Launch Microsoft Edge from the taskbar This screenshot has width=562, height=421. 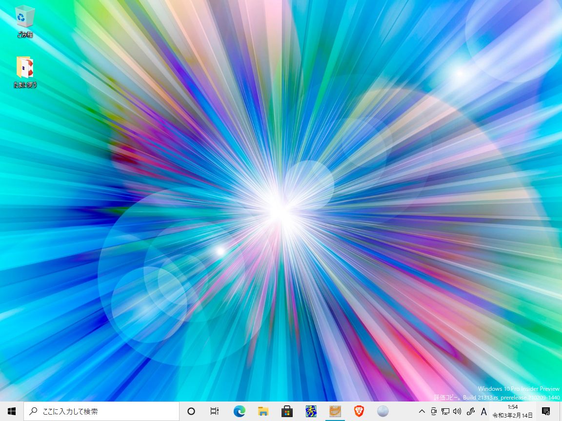(239, 411)
